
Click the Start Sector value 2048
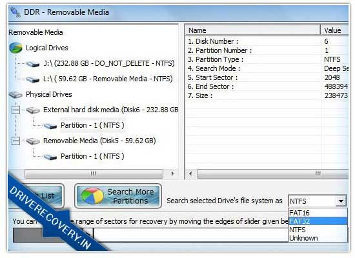[x=332, y=77]
